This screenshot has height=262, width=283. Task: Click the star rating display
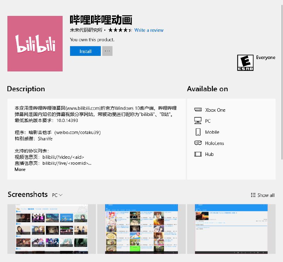(x=120, y=30)
